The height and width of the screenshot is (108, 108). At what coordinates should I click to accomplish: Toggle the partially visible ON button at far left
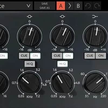coord(4,56)
